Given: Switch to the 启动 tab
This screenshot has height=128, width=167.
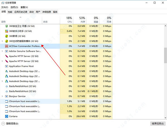Looking at the screenshot, I should point(31,12).
